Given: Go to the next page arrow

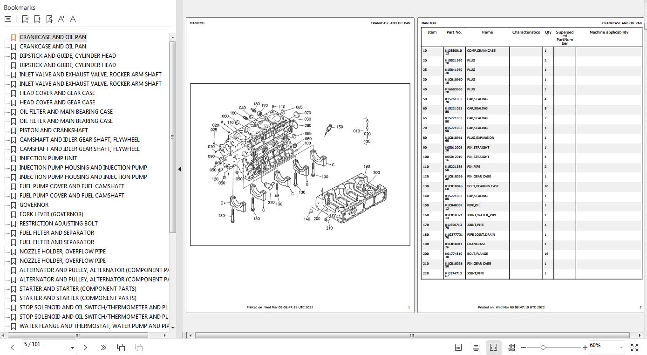Looking at the screenshot, I should (85, 347).
